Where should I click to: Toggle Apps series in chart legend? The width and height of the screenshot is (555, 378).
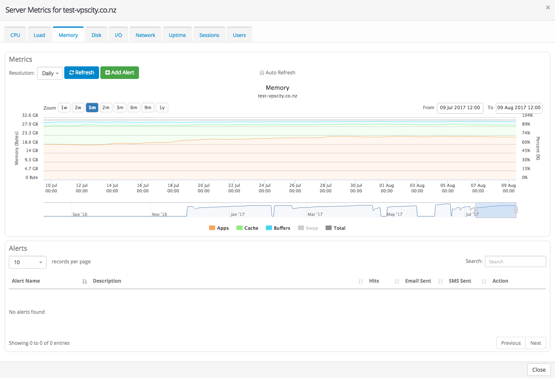[x=219, y=228]
